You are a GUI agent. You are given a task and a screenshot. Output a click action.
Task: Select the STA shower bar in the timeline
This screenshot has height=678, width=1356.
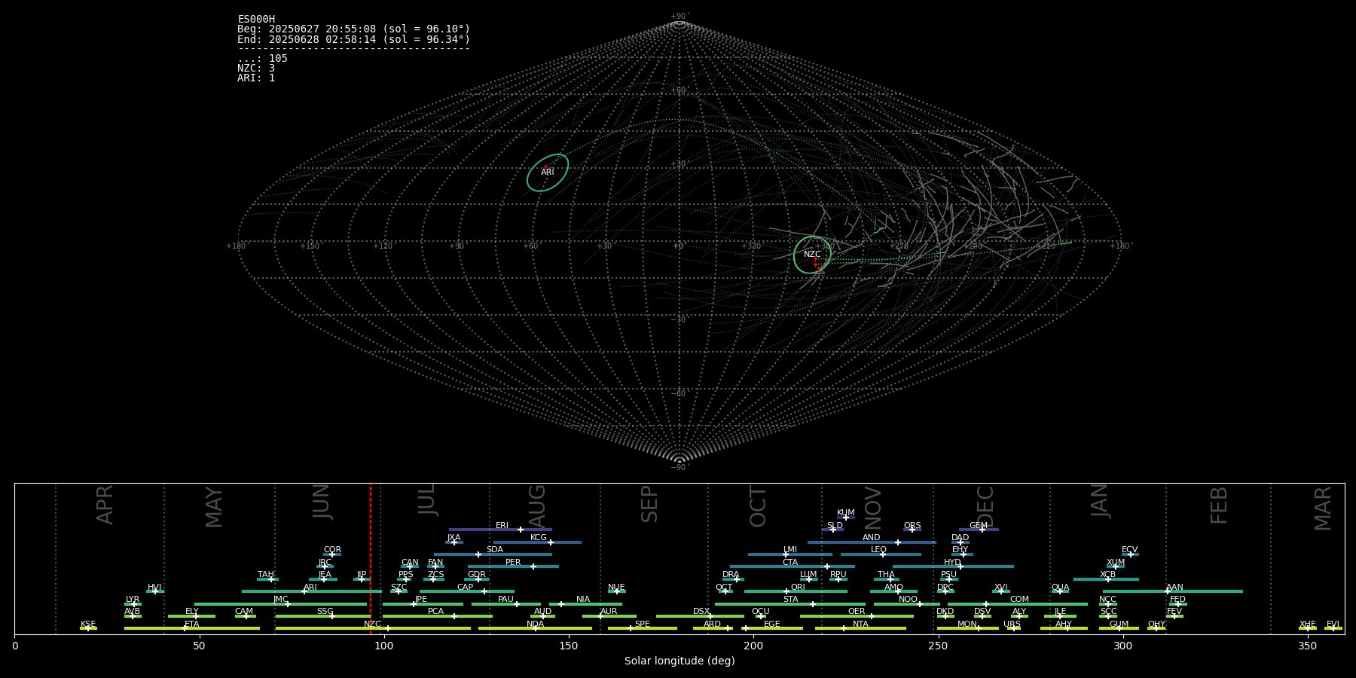(x=790, y=603)
